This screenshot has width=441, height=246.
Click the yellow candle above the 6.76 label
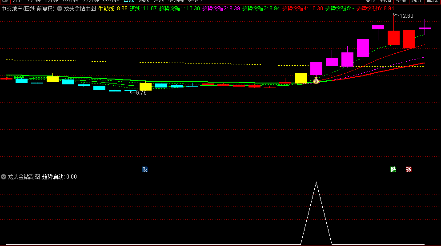145,87
